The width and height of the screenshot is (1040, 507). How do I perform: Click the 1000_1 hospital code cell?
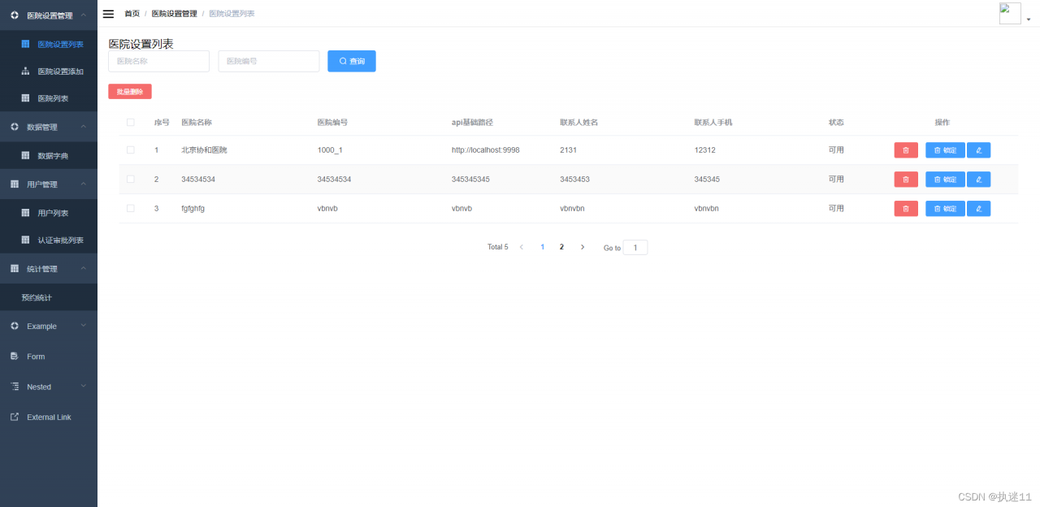(x=330, y=150)
